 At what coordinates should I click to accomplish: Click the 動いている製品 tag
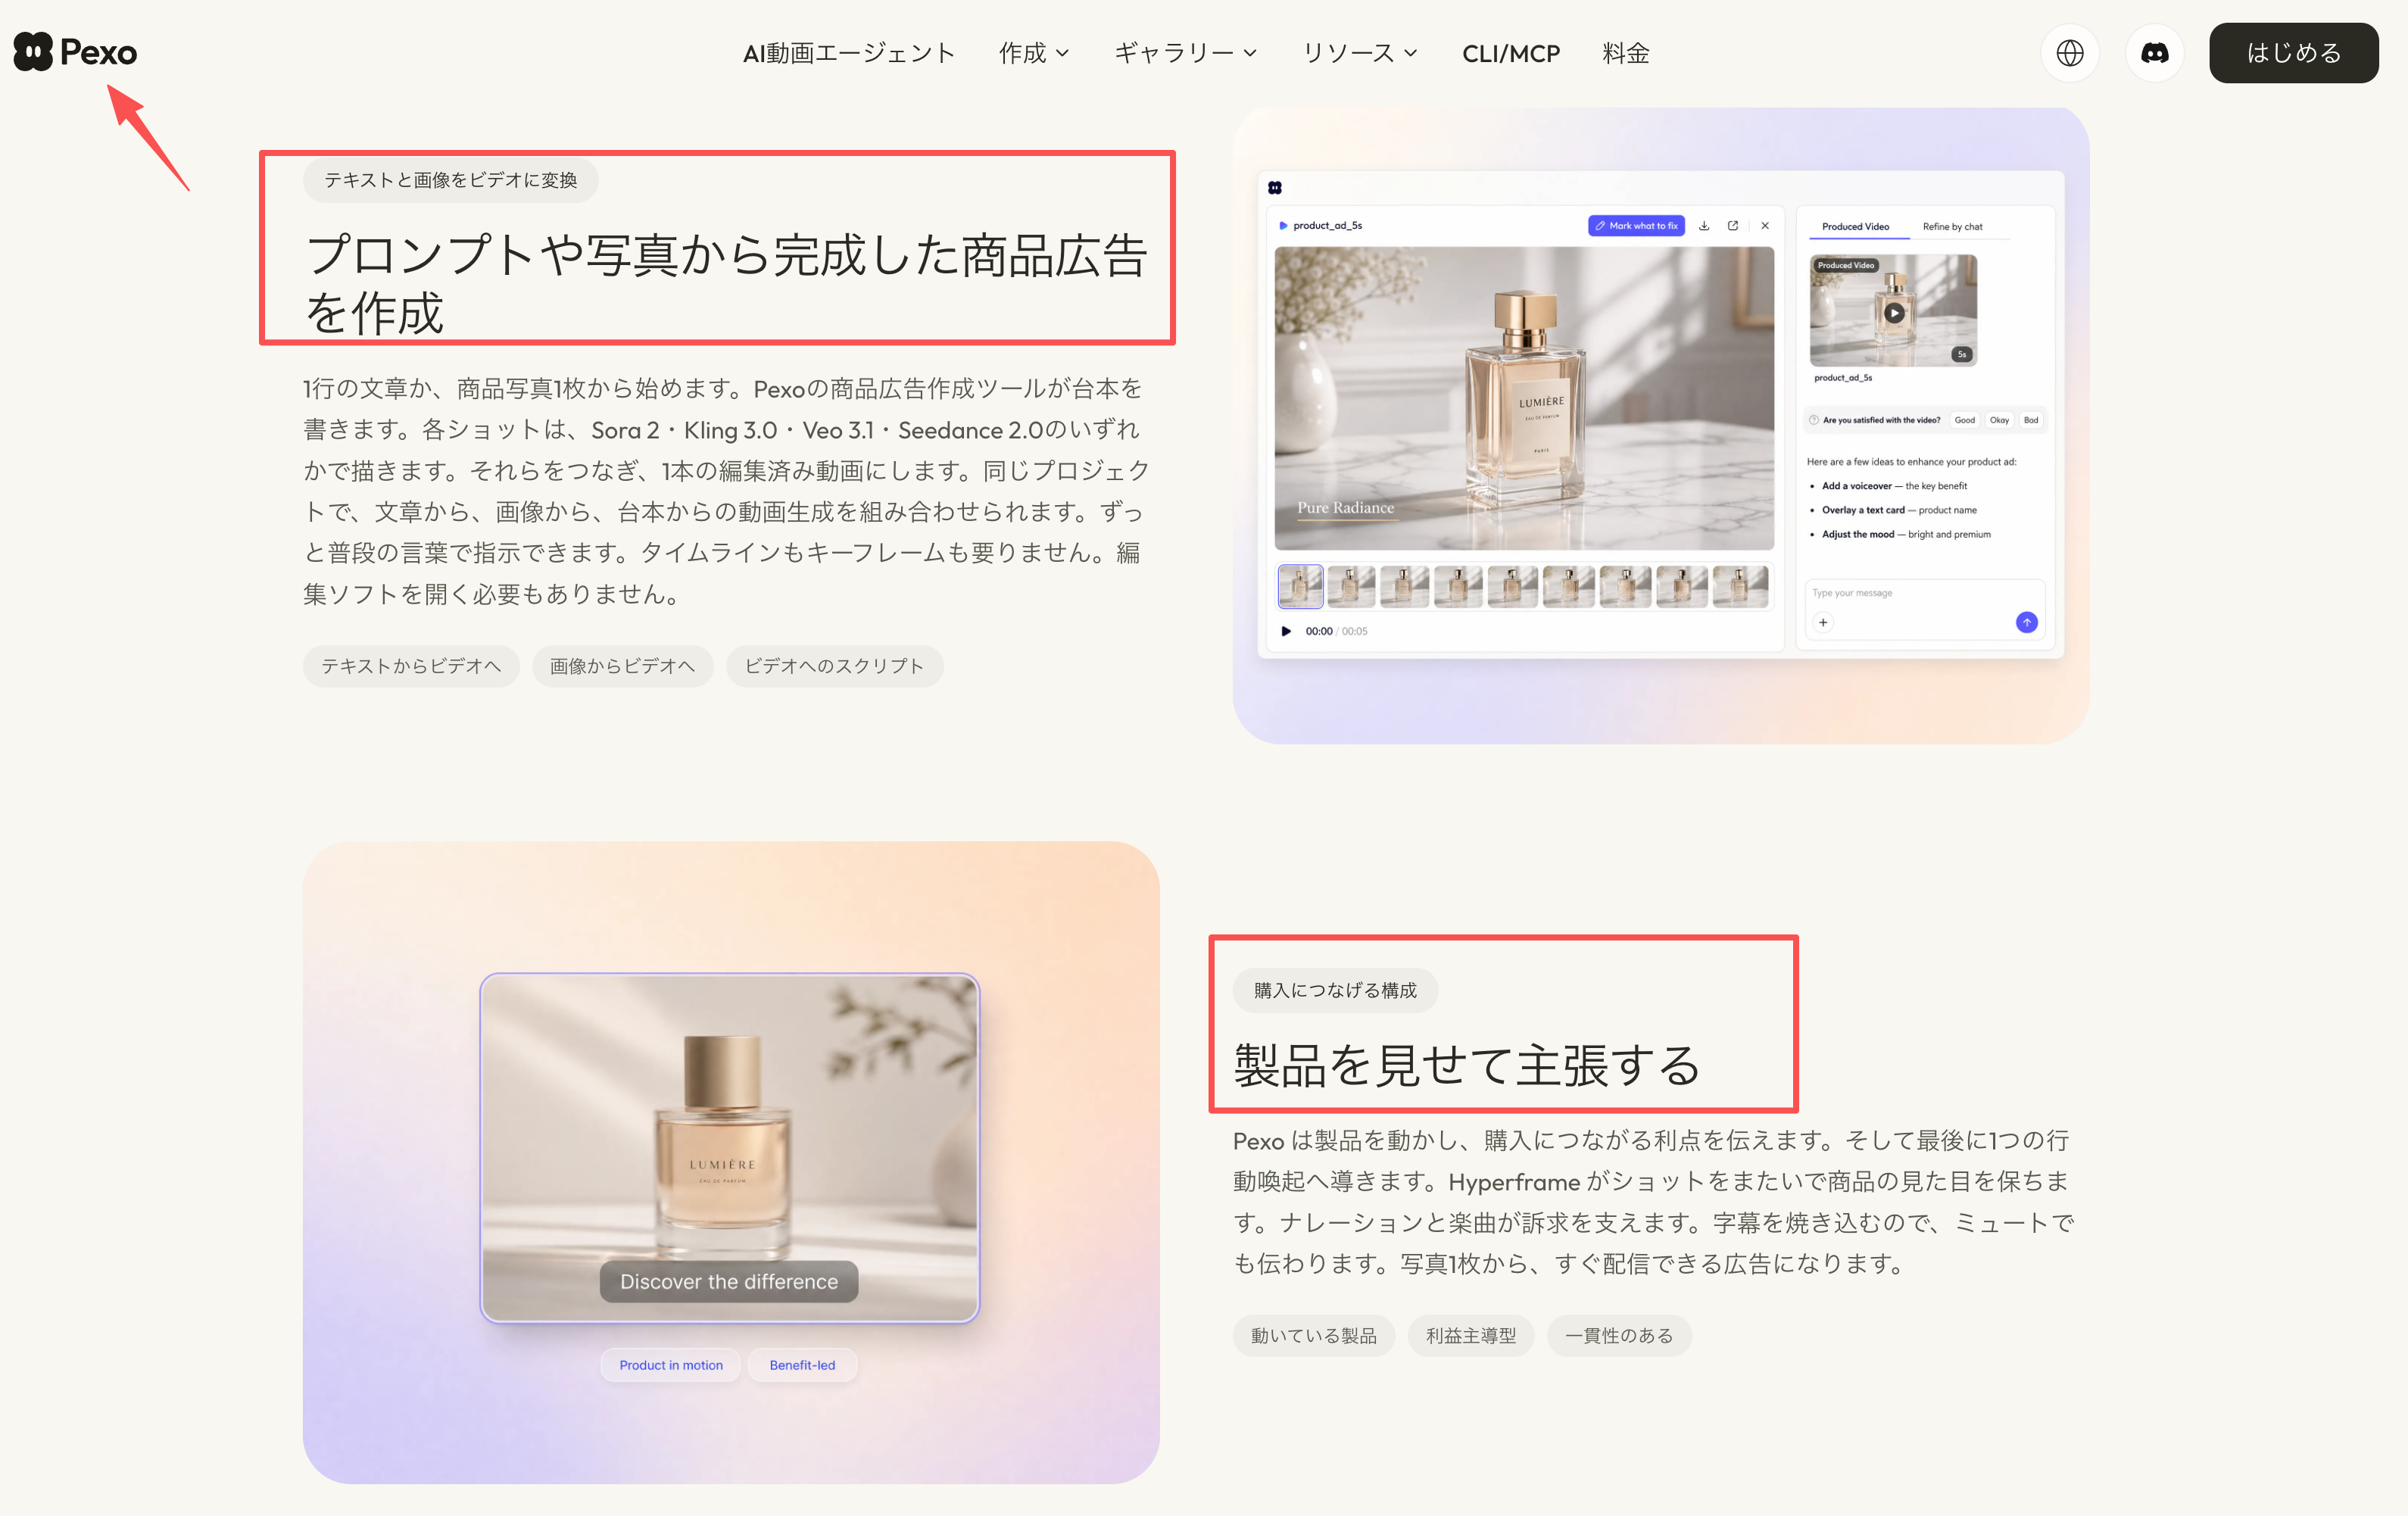(1313, 1335)
